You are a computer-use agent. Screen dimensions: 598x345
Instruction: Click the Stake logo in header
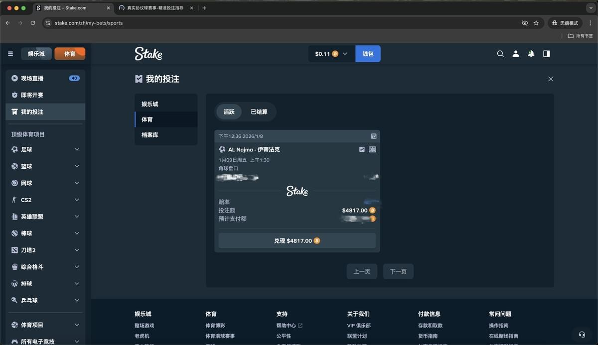149,54
